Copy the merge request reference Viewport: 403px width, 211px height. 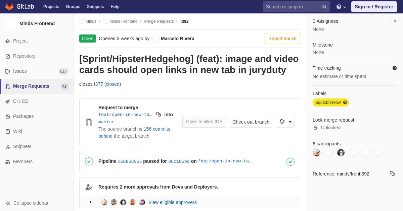[392, 173]
